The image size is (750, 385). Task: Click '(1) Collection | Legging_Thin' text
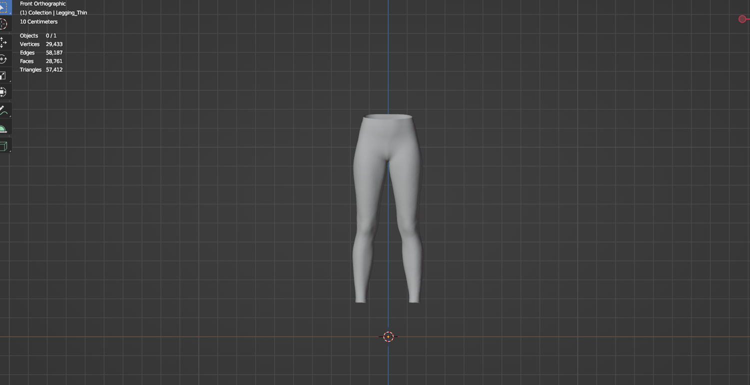53,12
